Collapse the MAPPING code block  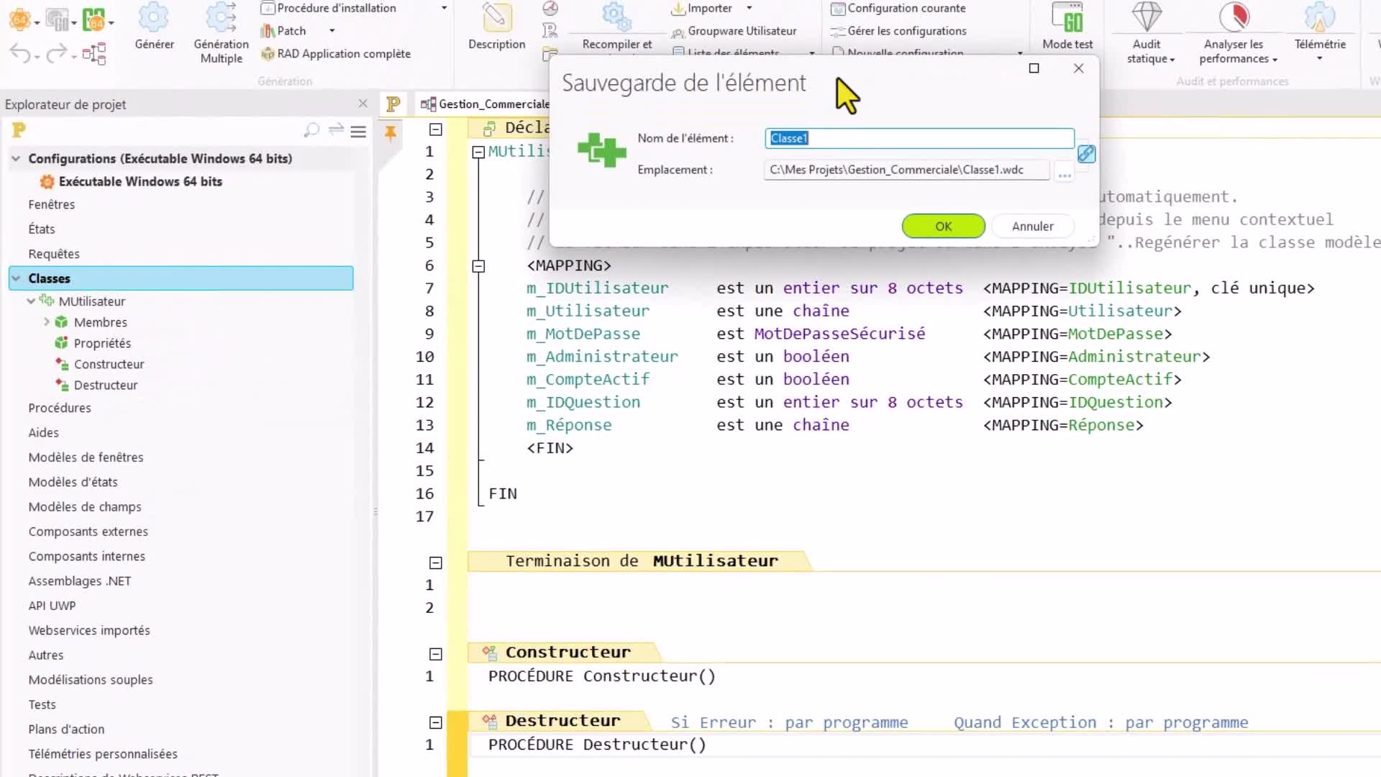tap(478, 265)
